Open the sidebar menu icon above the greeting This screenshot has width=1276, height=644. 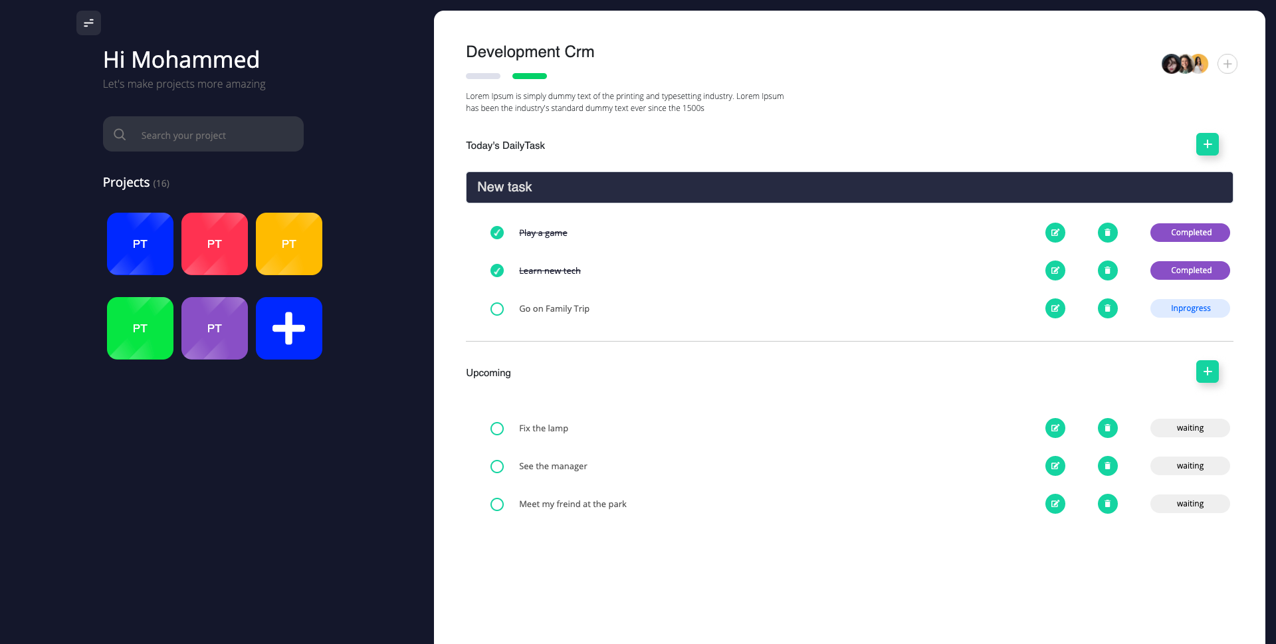pyautogui.click(x=88, y=23)
